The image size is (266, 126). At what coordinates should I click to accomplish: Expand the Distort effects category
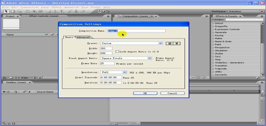click(213, 23)
